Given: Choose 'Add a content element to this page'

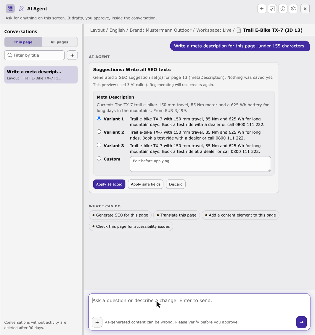Looking at the screenshot, I should coord(240,215).
